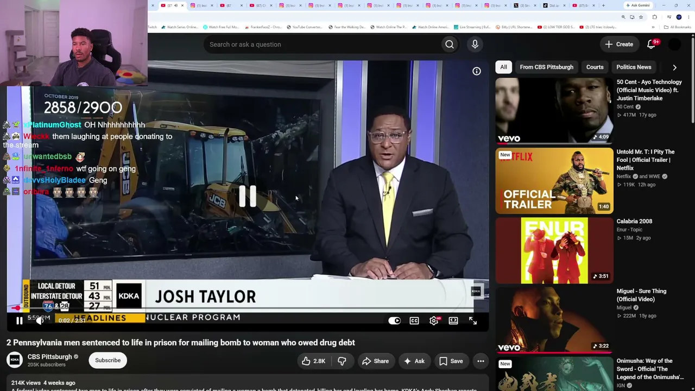Filter recommendations by Courts

(595, 67)
